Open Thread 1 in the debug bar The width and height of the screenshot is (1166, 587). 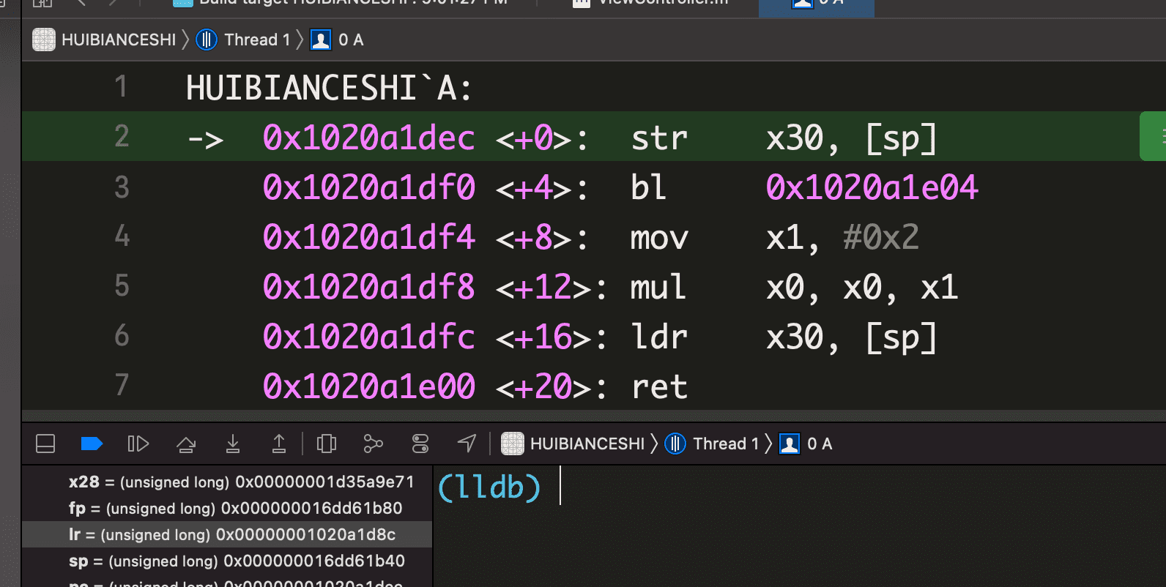(712, 444)
